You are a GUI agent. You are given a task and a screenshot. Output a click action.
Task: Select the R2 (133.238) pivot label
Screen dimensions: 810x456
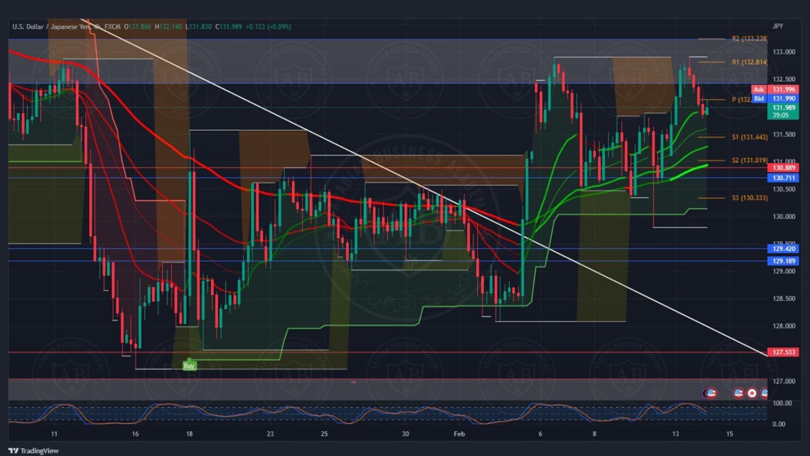tap(749, 39)
